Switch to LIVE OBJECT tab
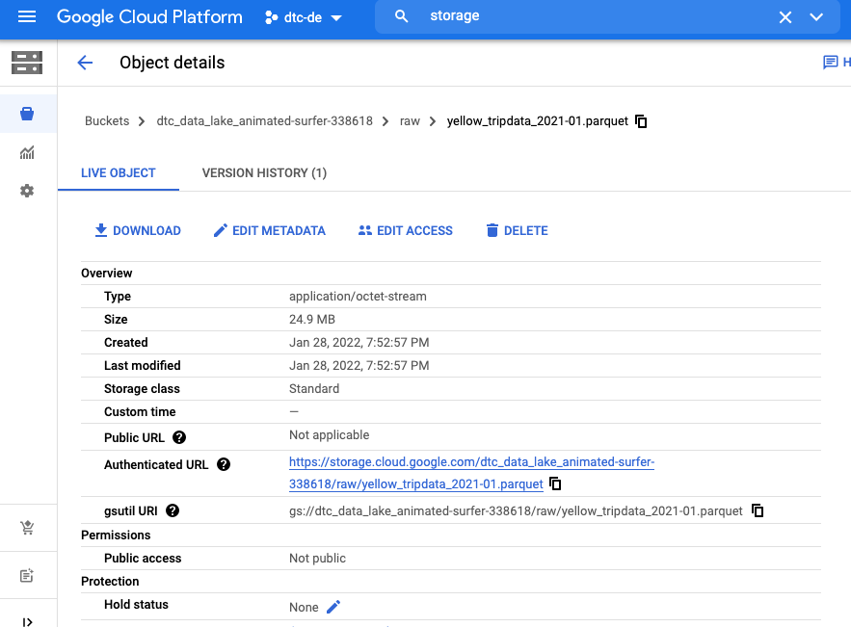 click(x=119, y=173)
